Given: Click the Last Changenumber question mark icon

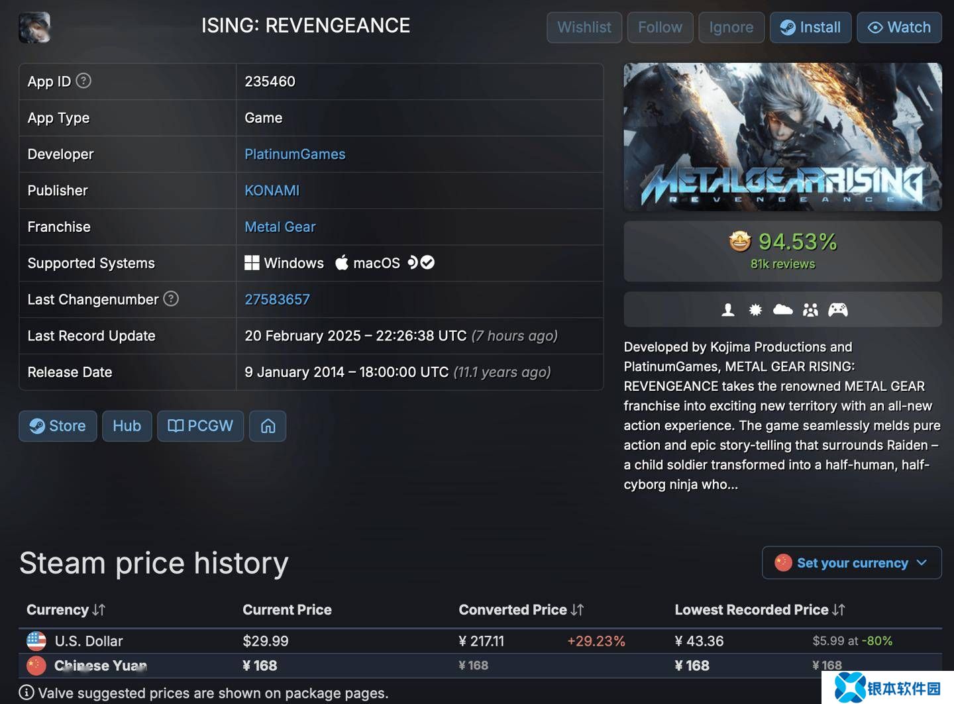Looking at the screenshot, I should 171,299.
